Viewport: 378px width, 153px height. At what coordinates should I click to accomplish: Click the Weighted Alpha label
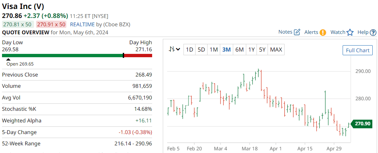22,121
